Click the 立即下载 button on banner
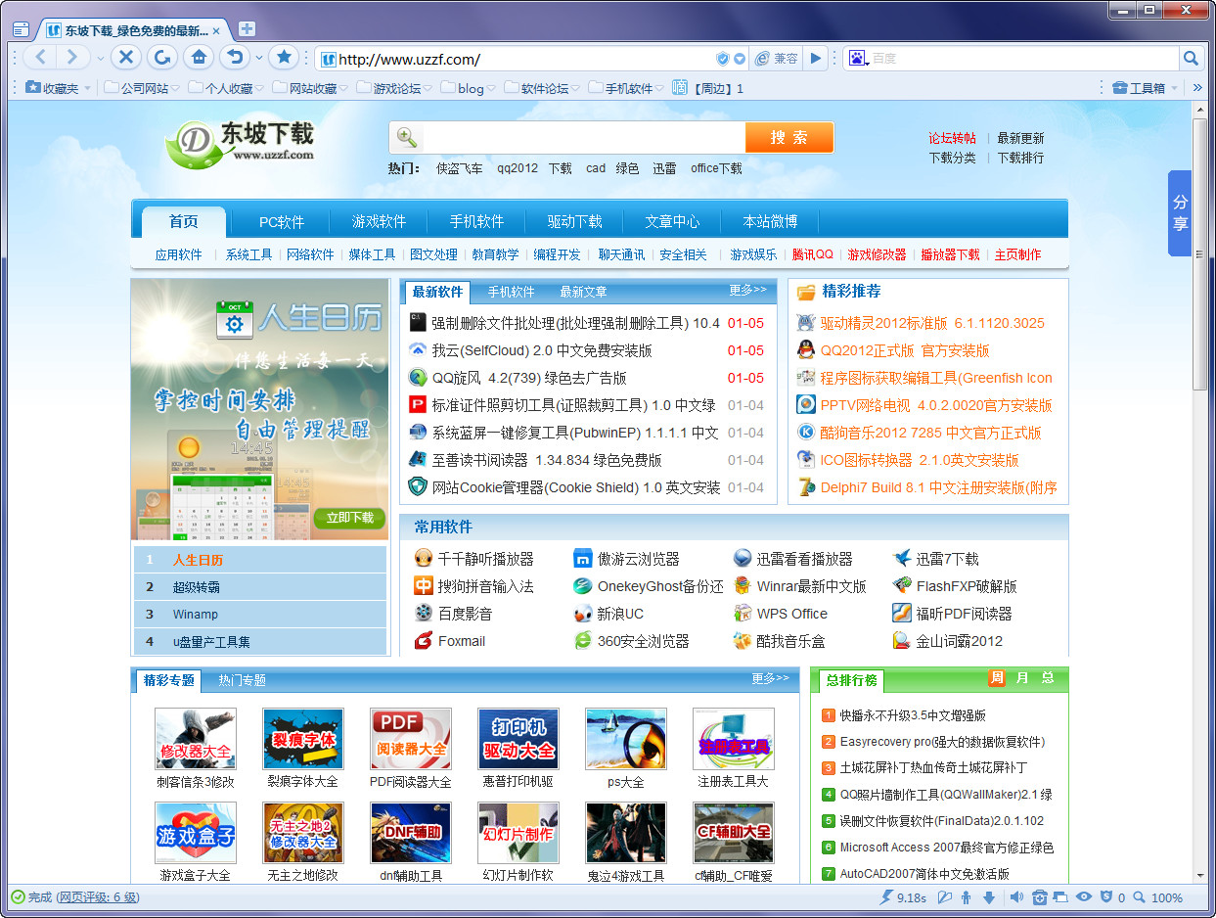The width and height of the screenshot is (1216, 918). coord(349,518)
